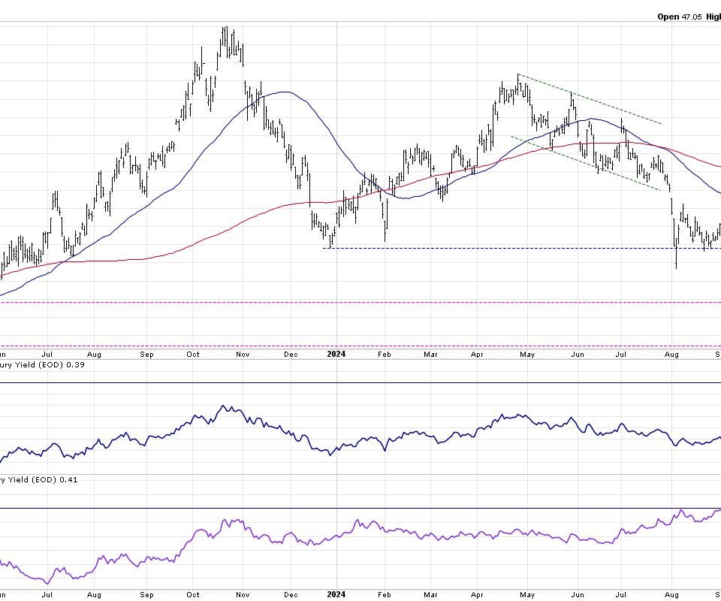
Task: Click the Nov label on bottom axis
Action: [241, 594]
